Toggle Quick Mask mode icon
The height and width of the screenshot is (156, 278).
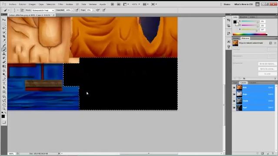tap(4, 122)
